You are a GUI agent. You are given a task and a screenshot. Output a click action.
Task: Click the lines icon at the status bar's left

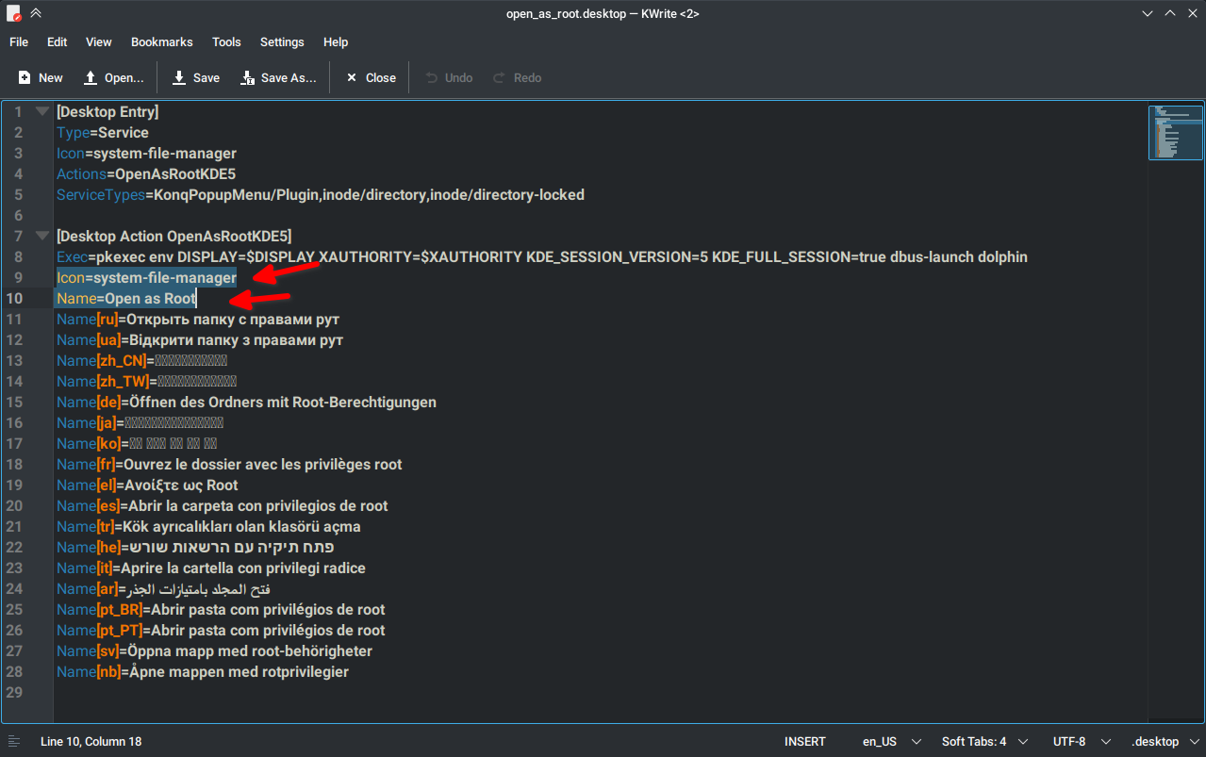pos(15,742)
